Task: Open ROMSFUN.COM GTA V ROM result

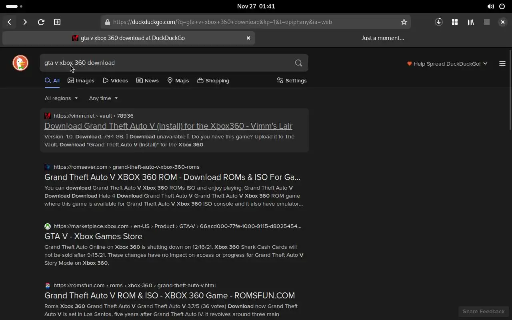Action: [x=170, y=296]
